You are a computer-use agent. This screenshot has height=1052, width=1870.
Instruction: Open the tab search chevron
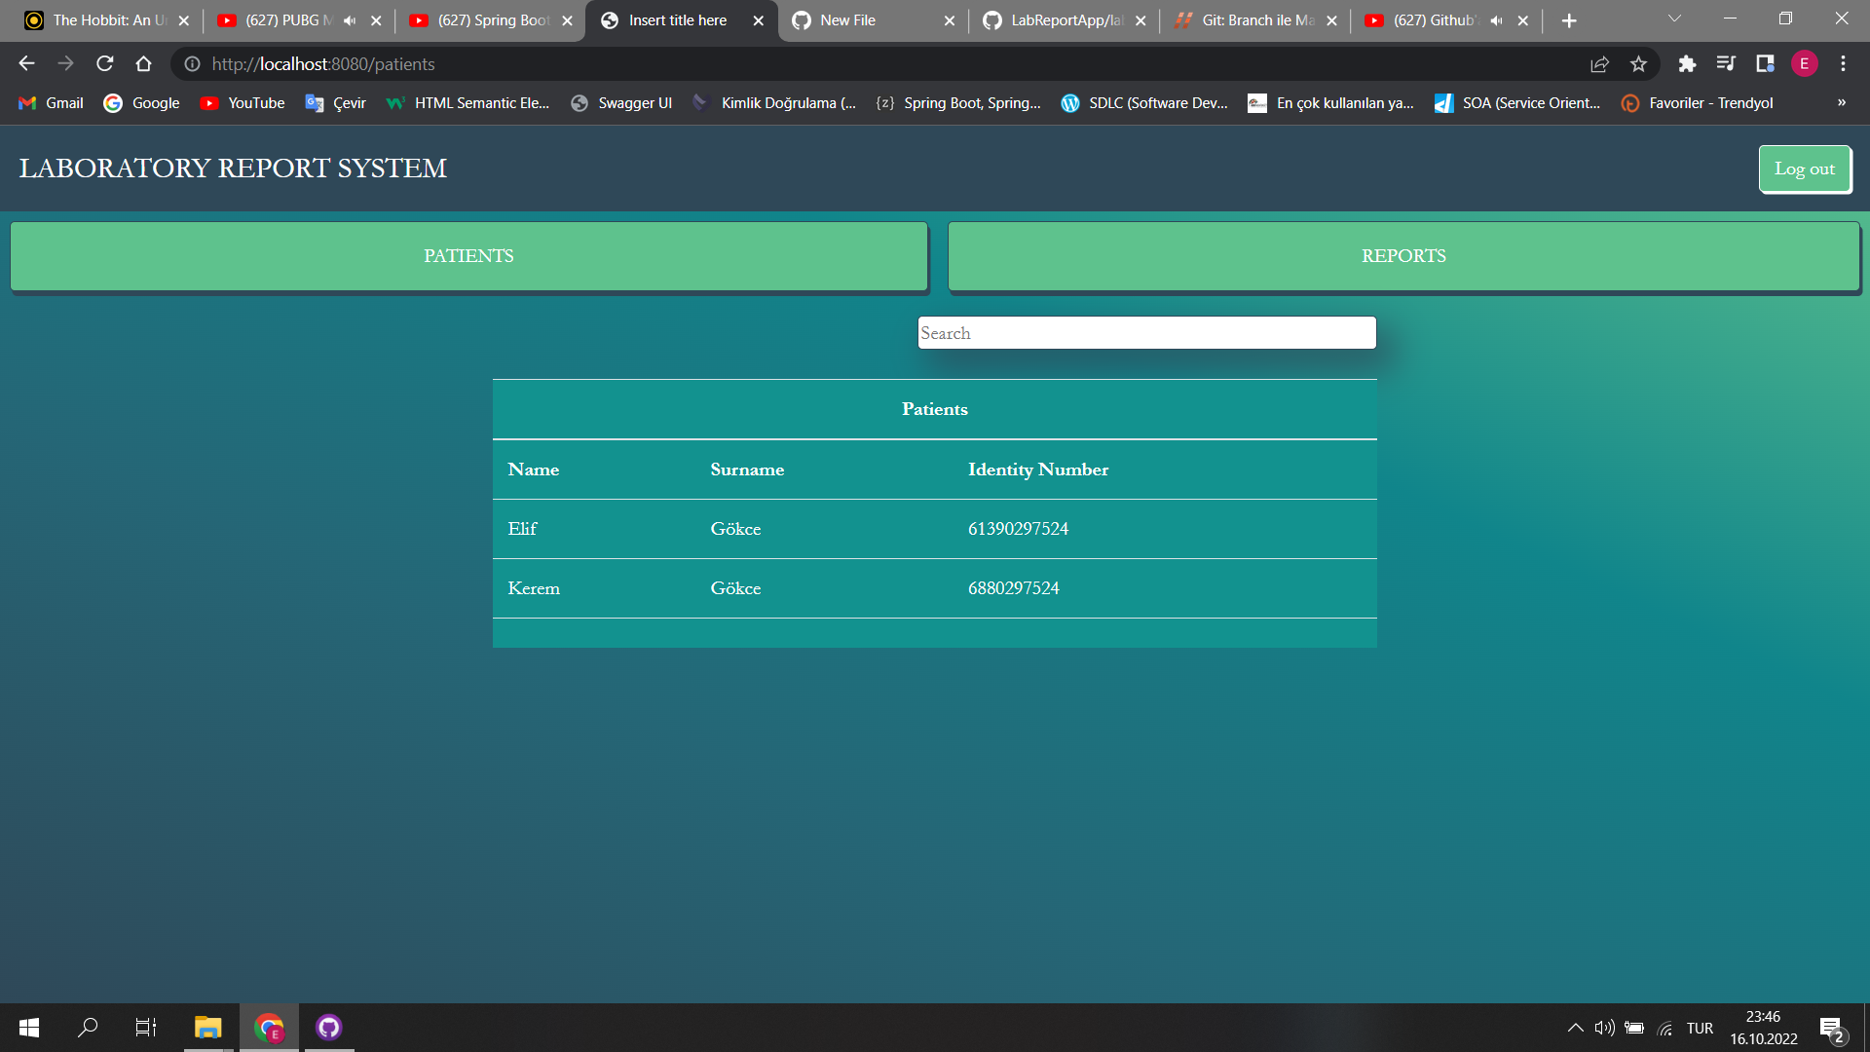(x=1674, y=18)
